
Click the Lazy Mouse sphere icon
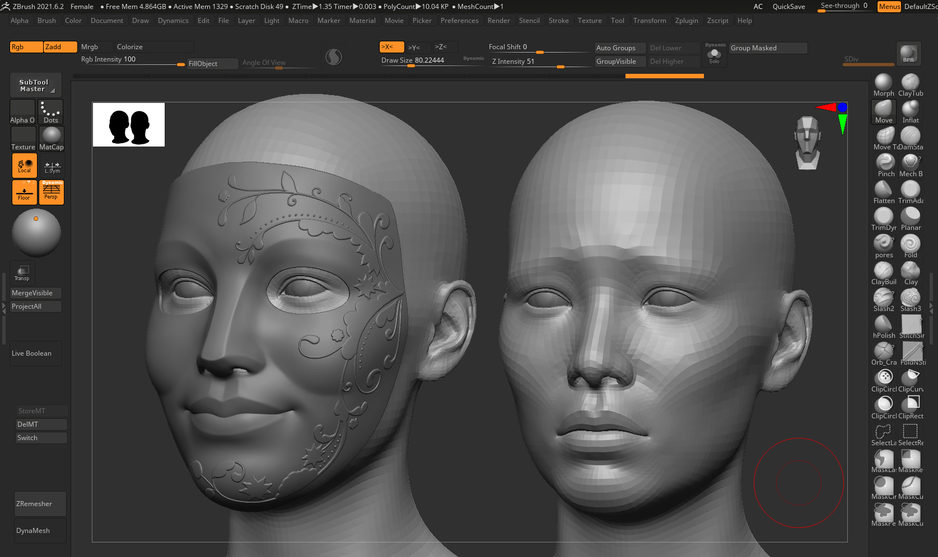coord(334,56)
